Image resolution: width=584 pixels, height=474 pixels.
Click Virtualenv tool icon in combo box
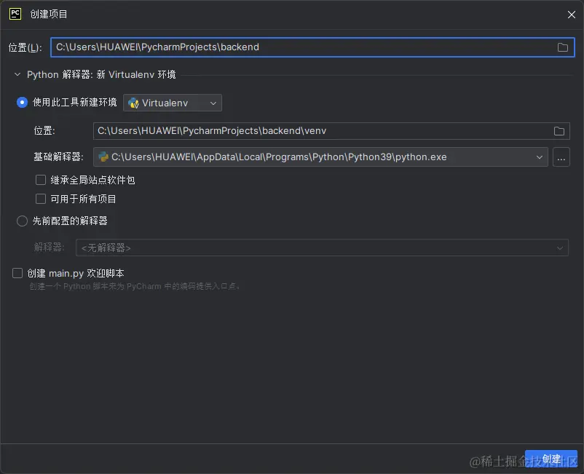[133, 103]
